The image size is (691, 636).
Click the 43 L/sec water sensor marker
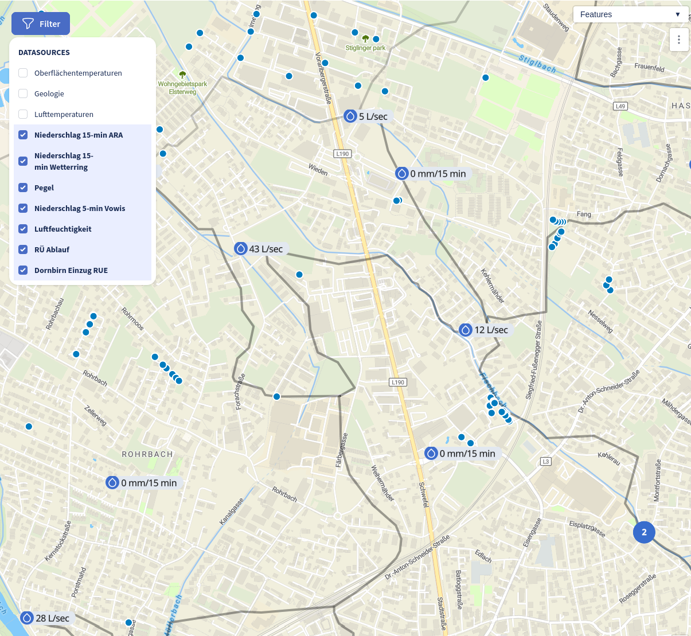(241, 249)
